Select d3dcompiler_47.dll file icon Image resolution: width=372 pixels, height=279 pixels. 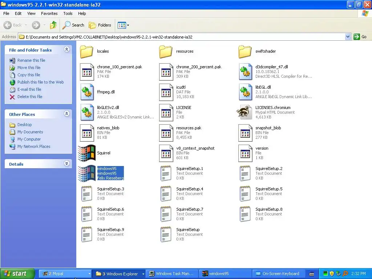245,72
